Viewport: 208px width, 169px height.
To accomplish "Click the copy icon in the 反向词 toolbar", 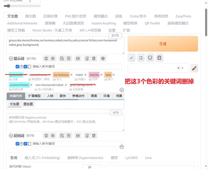I will (x=87, y=136).
